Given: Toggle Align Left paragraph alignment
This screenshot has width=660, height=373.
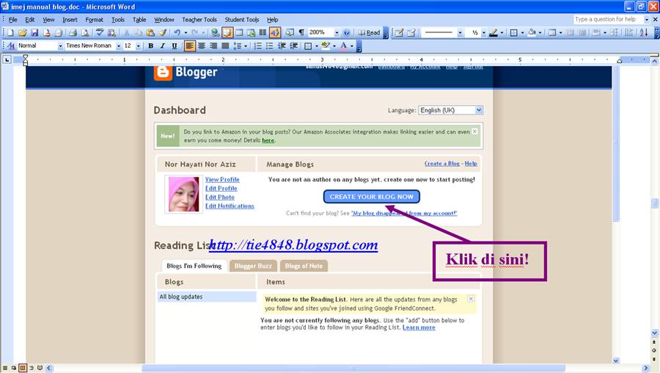Looking at the screenshot, I should coord(189,46).
